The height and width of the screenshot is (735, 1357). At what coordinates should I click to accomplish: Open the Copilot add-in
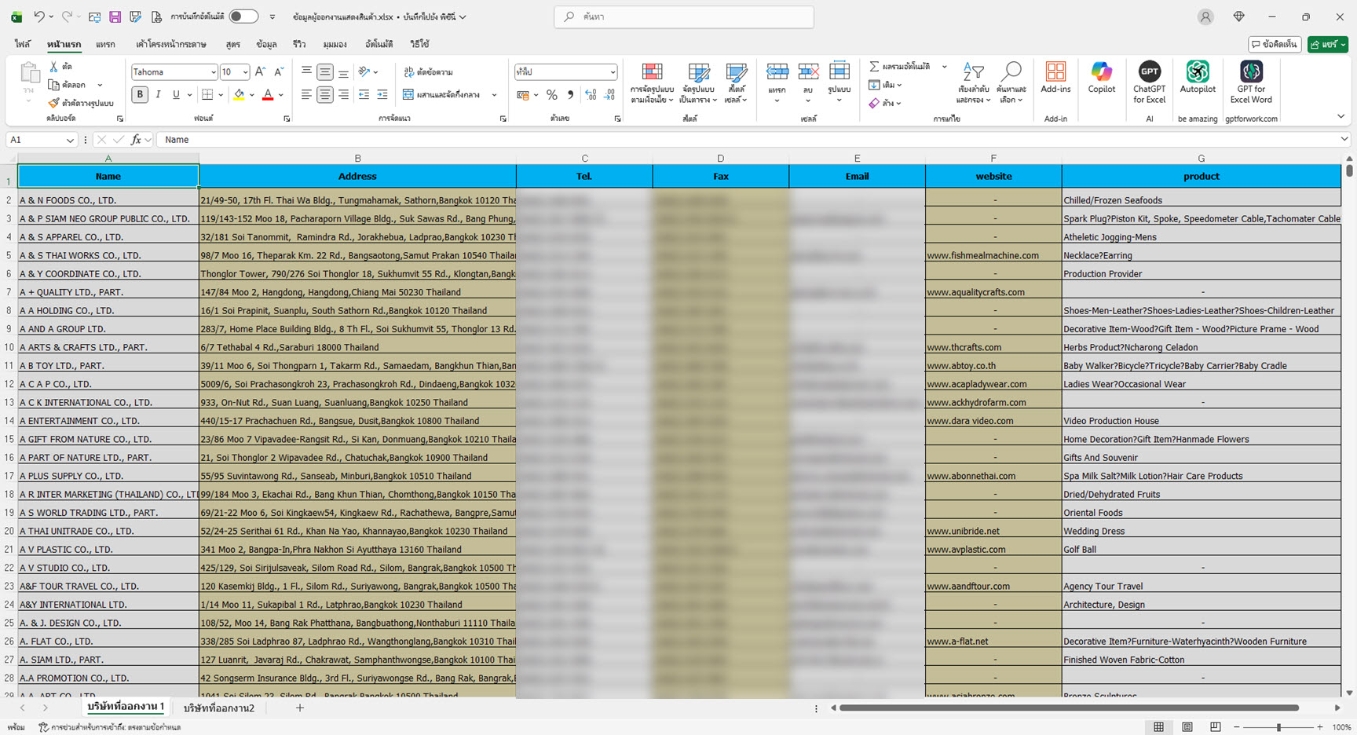tap(1101, 79)
